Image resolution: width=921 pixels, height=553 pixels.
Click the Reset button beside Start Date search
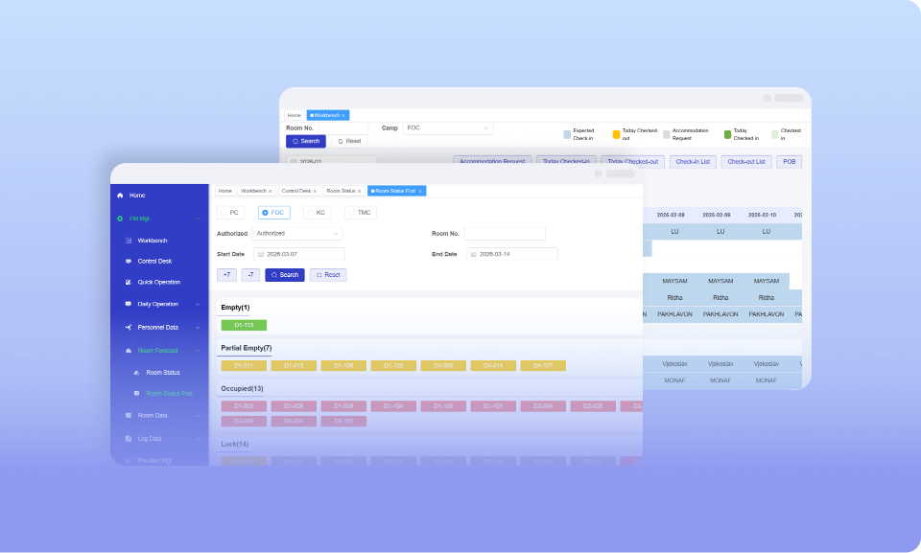point(328,275)
